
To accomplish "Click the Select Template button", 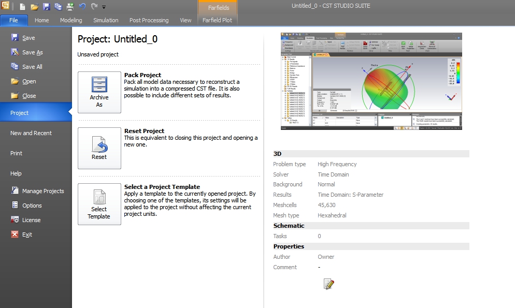I will tap(99, 204).
